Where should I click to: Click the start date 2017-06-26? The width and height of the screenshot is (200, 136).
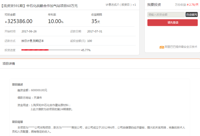coord(29,31)
